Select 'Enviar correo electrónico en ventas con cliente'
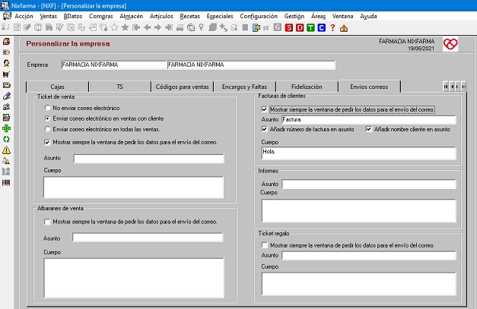 (47, 118)
